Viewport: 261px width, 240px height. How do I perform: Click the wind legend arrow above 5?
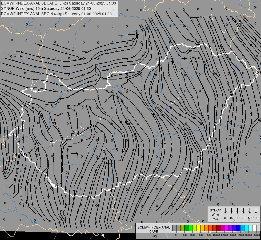tap(225, 211)
